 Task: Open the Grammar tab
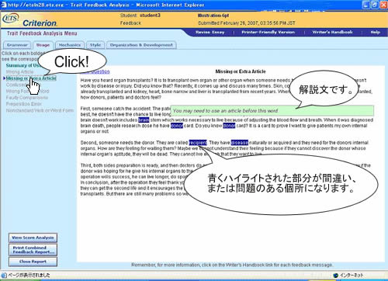17,45
